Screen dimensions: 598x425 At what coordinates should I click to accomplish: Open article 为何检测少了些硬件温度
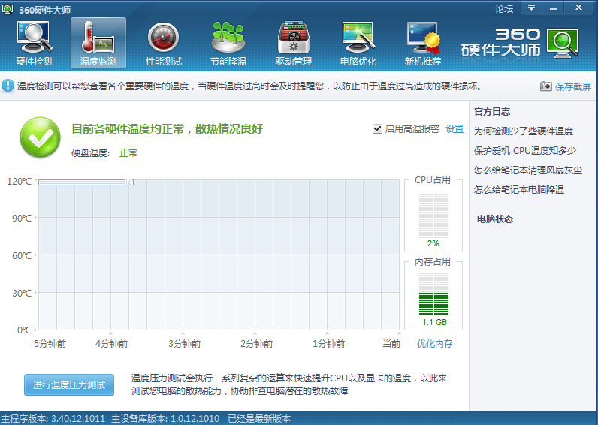(x=523, y=131)
